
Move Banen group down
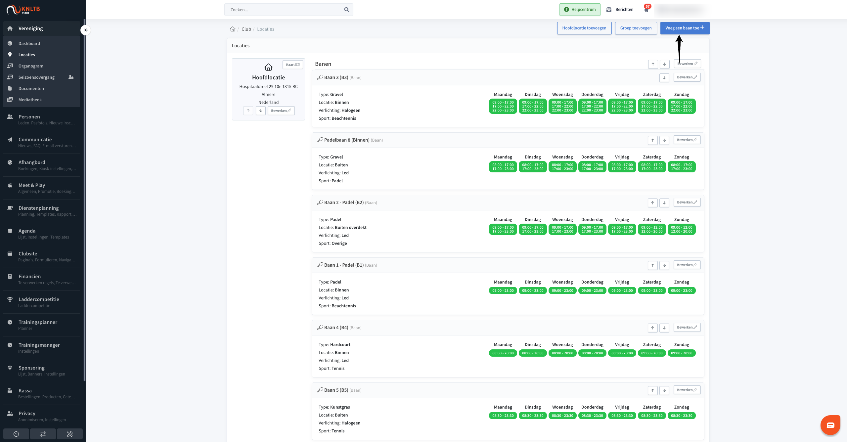point(664,64)
